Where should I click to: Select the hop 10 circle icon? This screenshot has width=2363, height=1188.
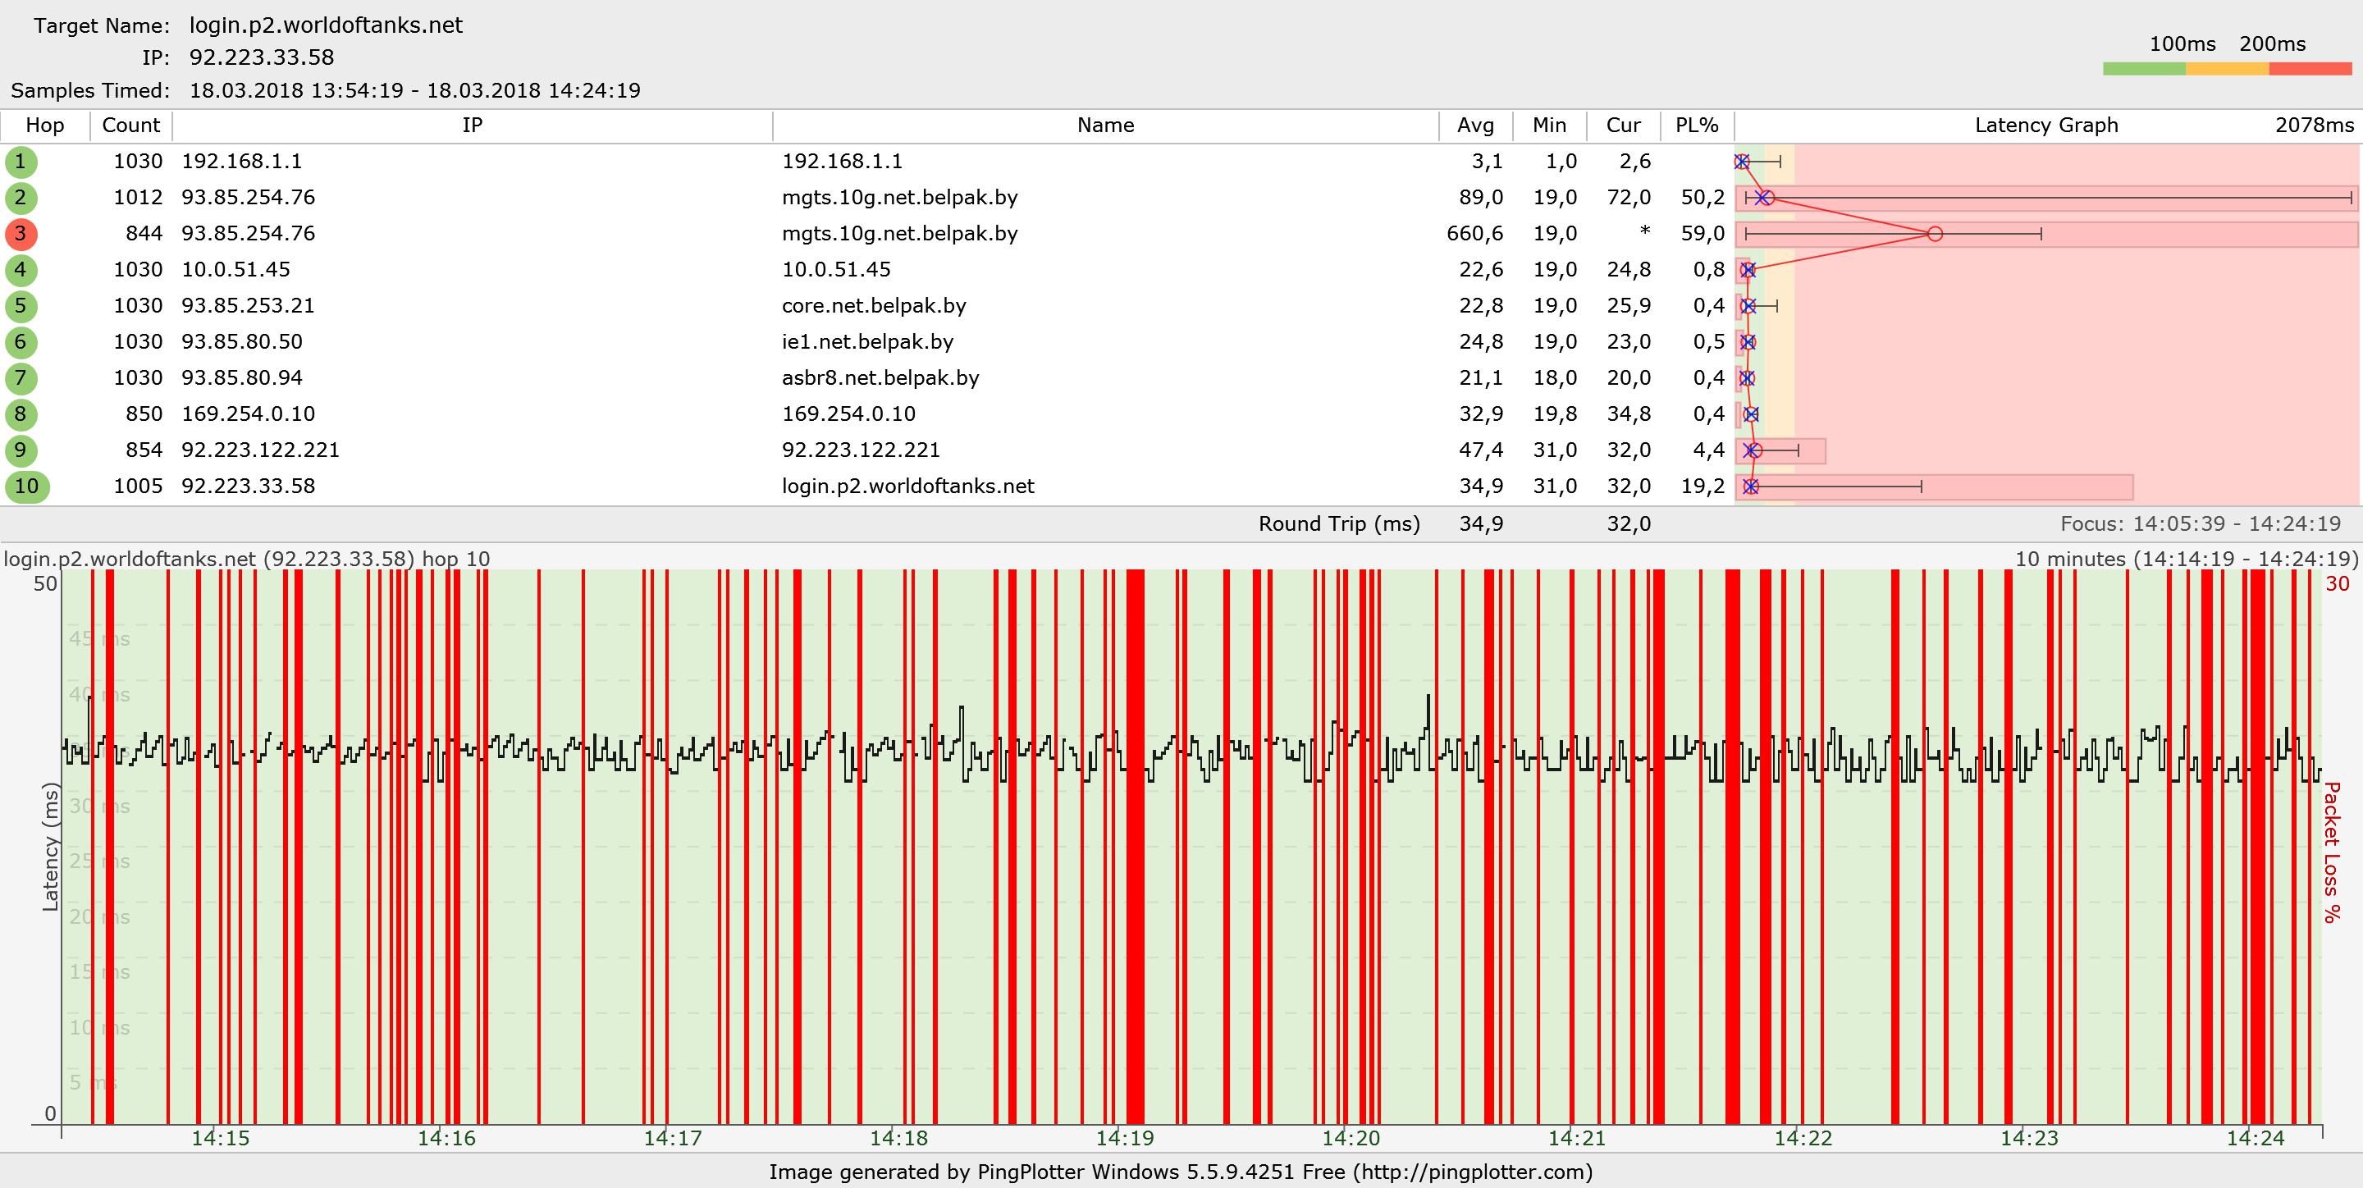click(x=26, y=487)
